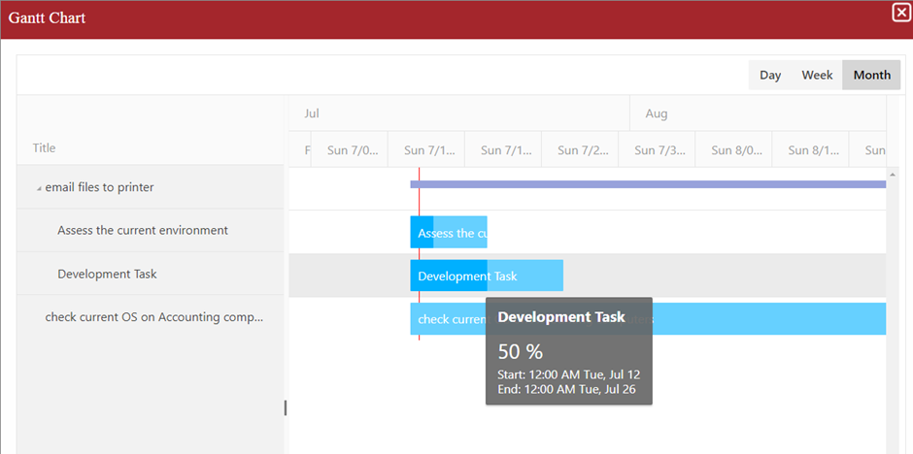Click the "Sun 8/0..." week header
The image size is (913, 454).
tap(734, 150)
